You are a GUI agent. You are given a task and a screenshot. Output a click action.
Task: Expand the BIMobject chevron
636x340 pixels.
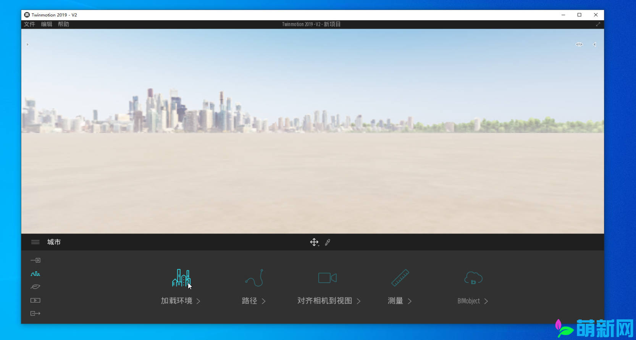click(x=486, y=301)
